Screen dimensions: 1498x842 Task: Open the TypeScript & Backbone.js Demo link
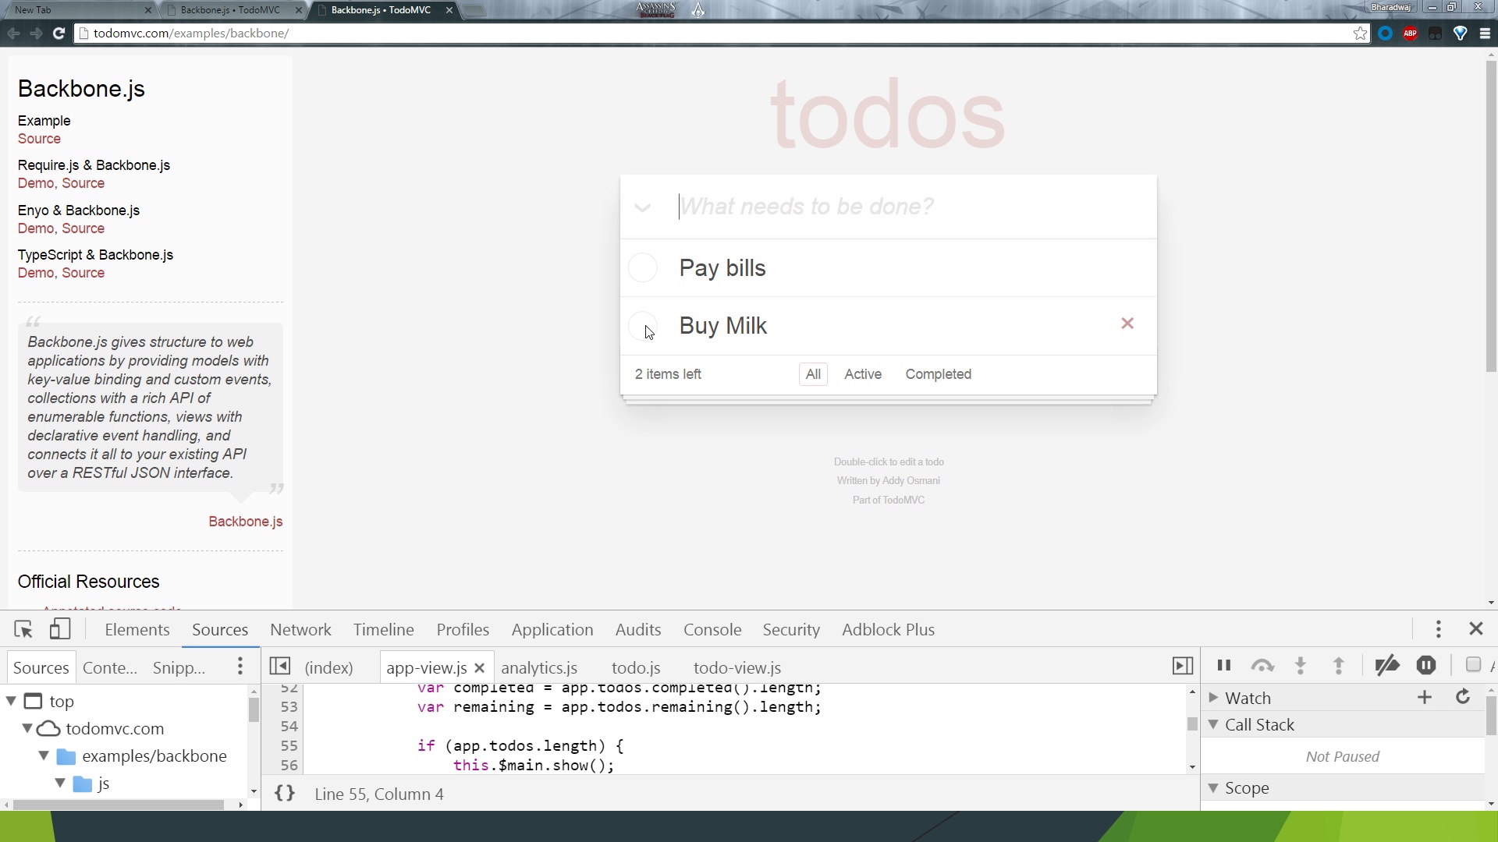36,273
